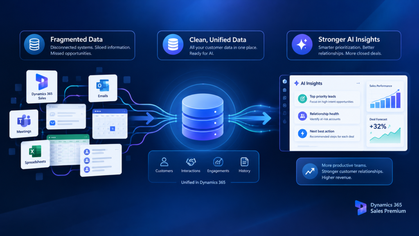Open the Top priority leads card
Image resolution: width=419 pixels, height=236 pixels.
tap(327, 99)
